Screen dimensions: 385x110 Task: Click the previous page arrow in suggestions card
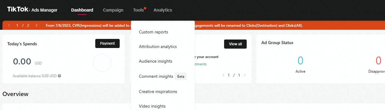pos(223,75)
